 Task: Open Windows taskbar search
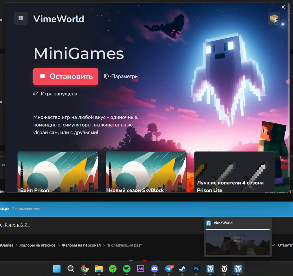pyautogui.click(x=71, y=269)
